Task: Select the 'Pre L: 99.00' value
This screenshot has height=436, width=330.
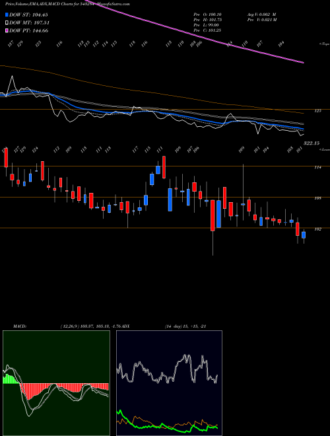Action: [207, 25]
